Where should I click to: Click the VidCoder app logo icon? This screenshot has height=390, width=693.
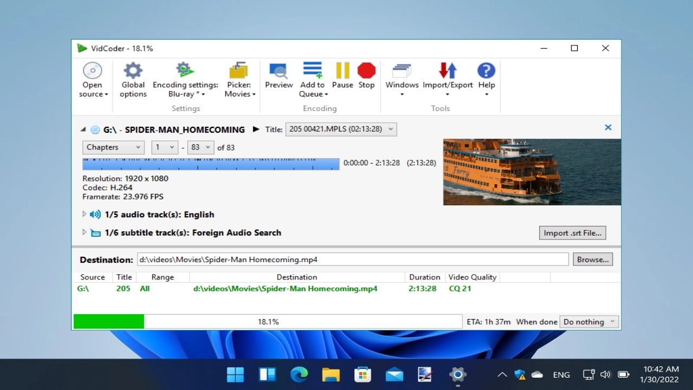82,48
